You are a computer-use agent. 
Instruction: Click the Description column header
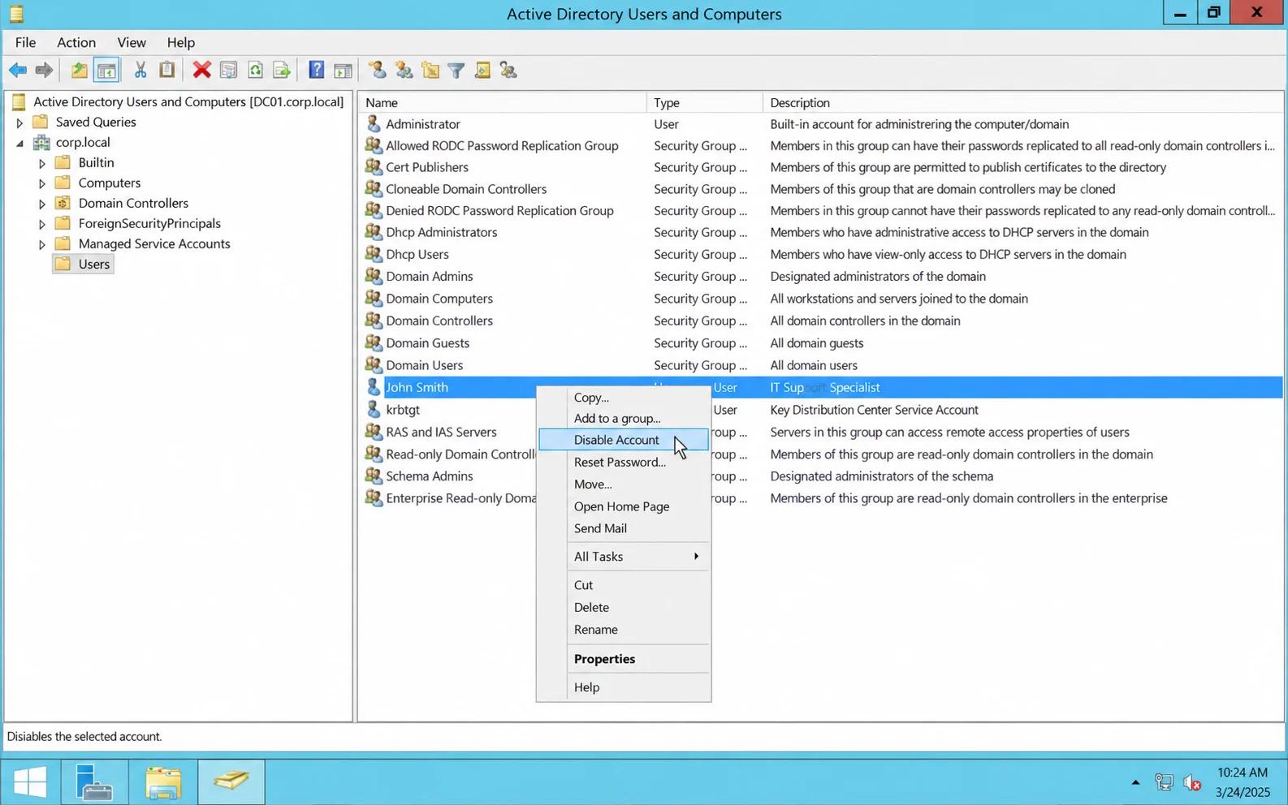pyautogui.click(x=1023, y=103)
